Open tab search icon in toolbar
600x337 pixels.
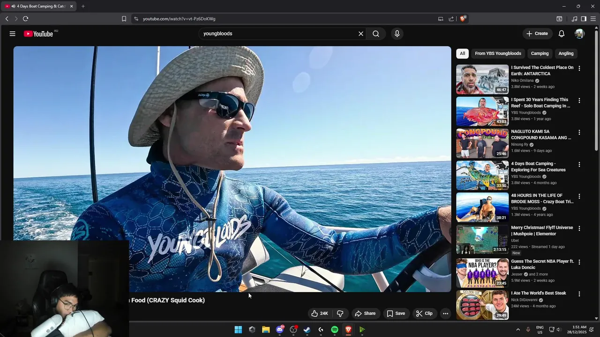(x=559, y=19)
